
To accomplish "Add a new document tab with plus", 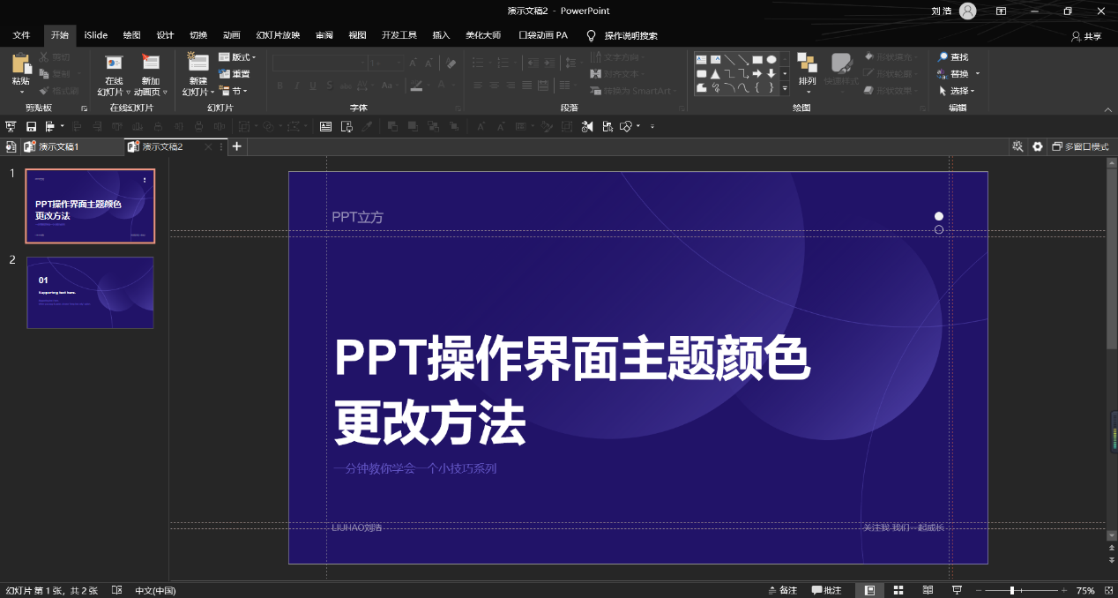I will pos(237,146).
